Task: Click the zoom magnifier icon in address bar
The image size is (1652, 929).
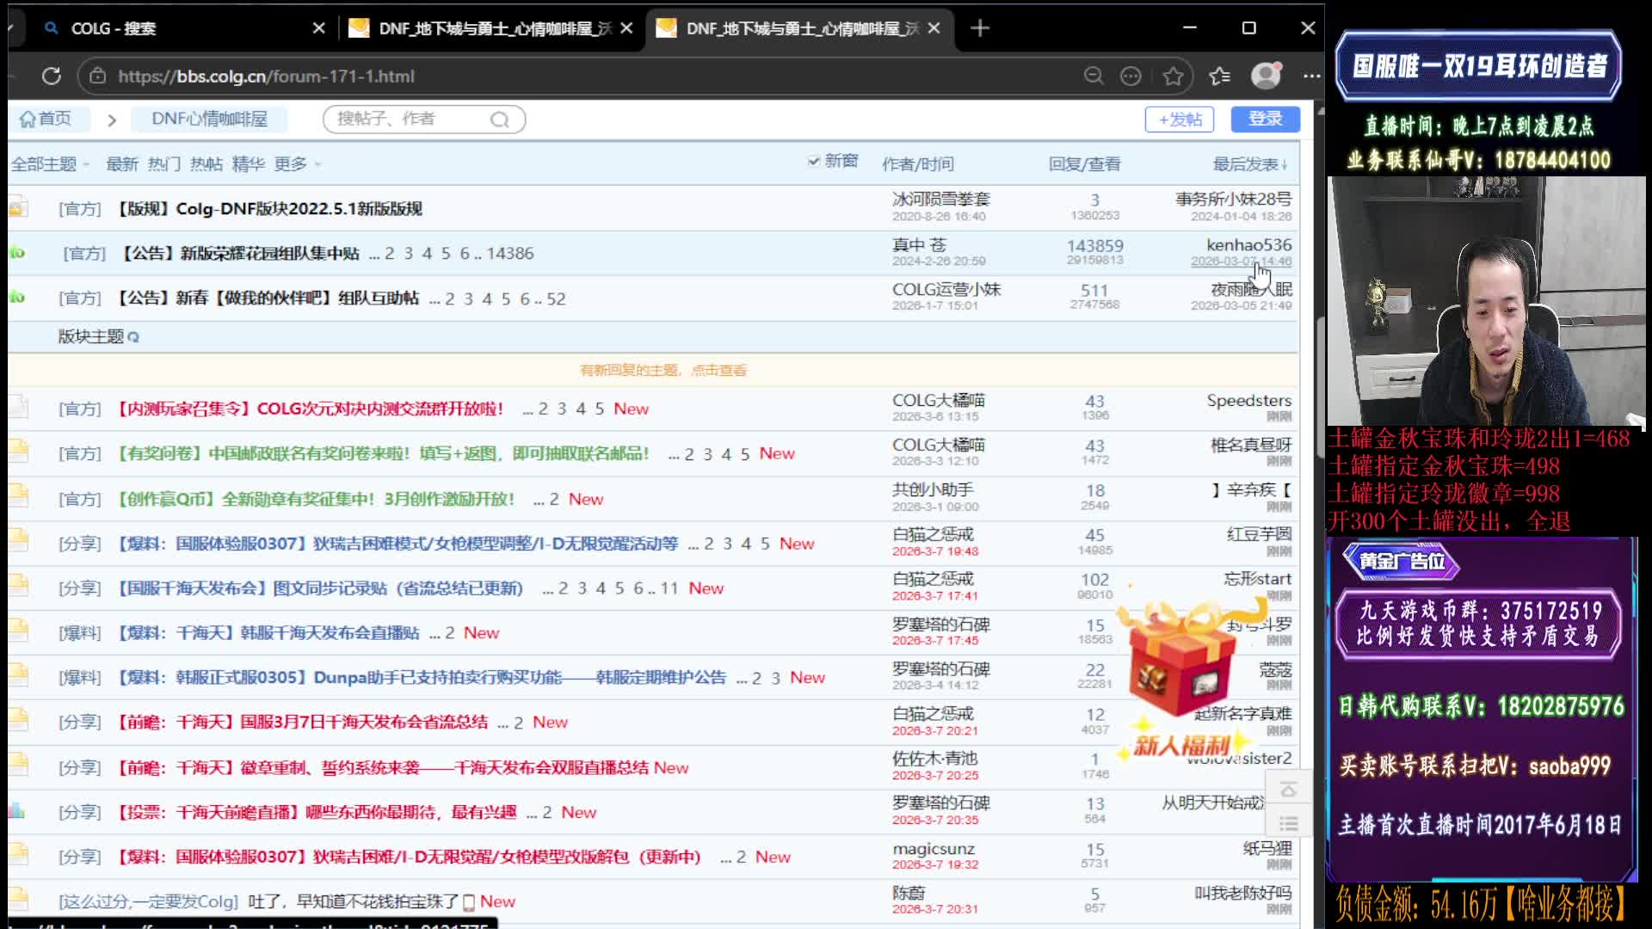Action: [1093, 76]
